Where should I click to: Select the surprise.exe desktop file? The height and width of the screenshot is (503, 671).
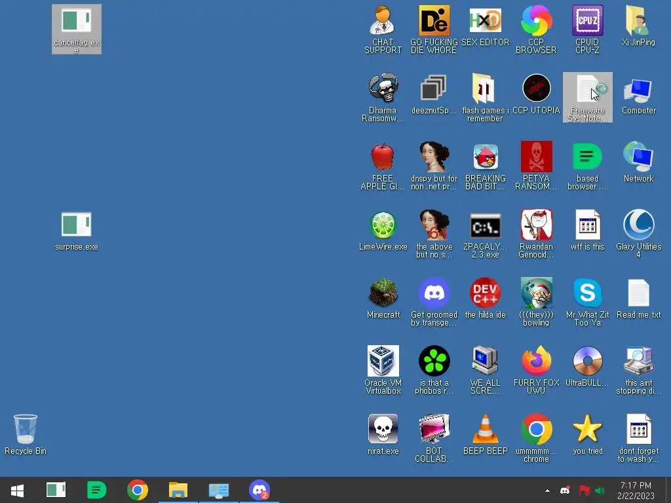pos(76,231)
